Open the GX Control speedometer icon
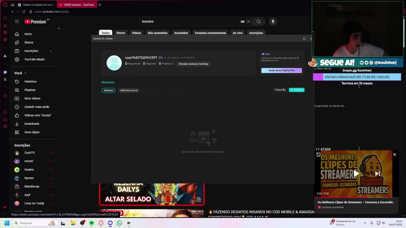This screenshot has width=406, height=228. tap(5, 19)
